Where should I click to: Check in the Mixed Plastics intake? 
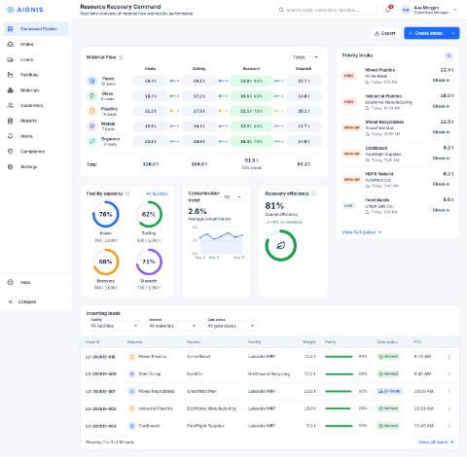pos(441,80)
